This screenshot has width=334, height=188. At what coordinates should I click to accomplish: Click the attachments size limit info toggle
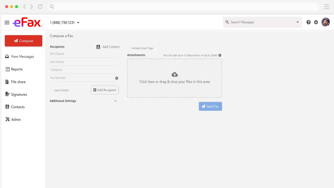[x=220, y=55]
